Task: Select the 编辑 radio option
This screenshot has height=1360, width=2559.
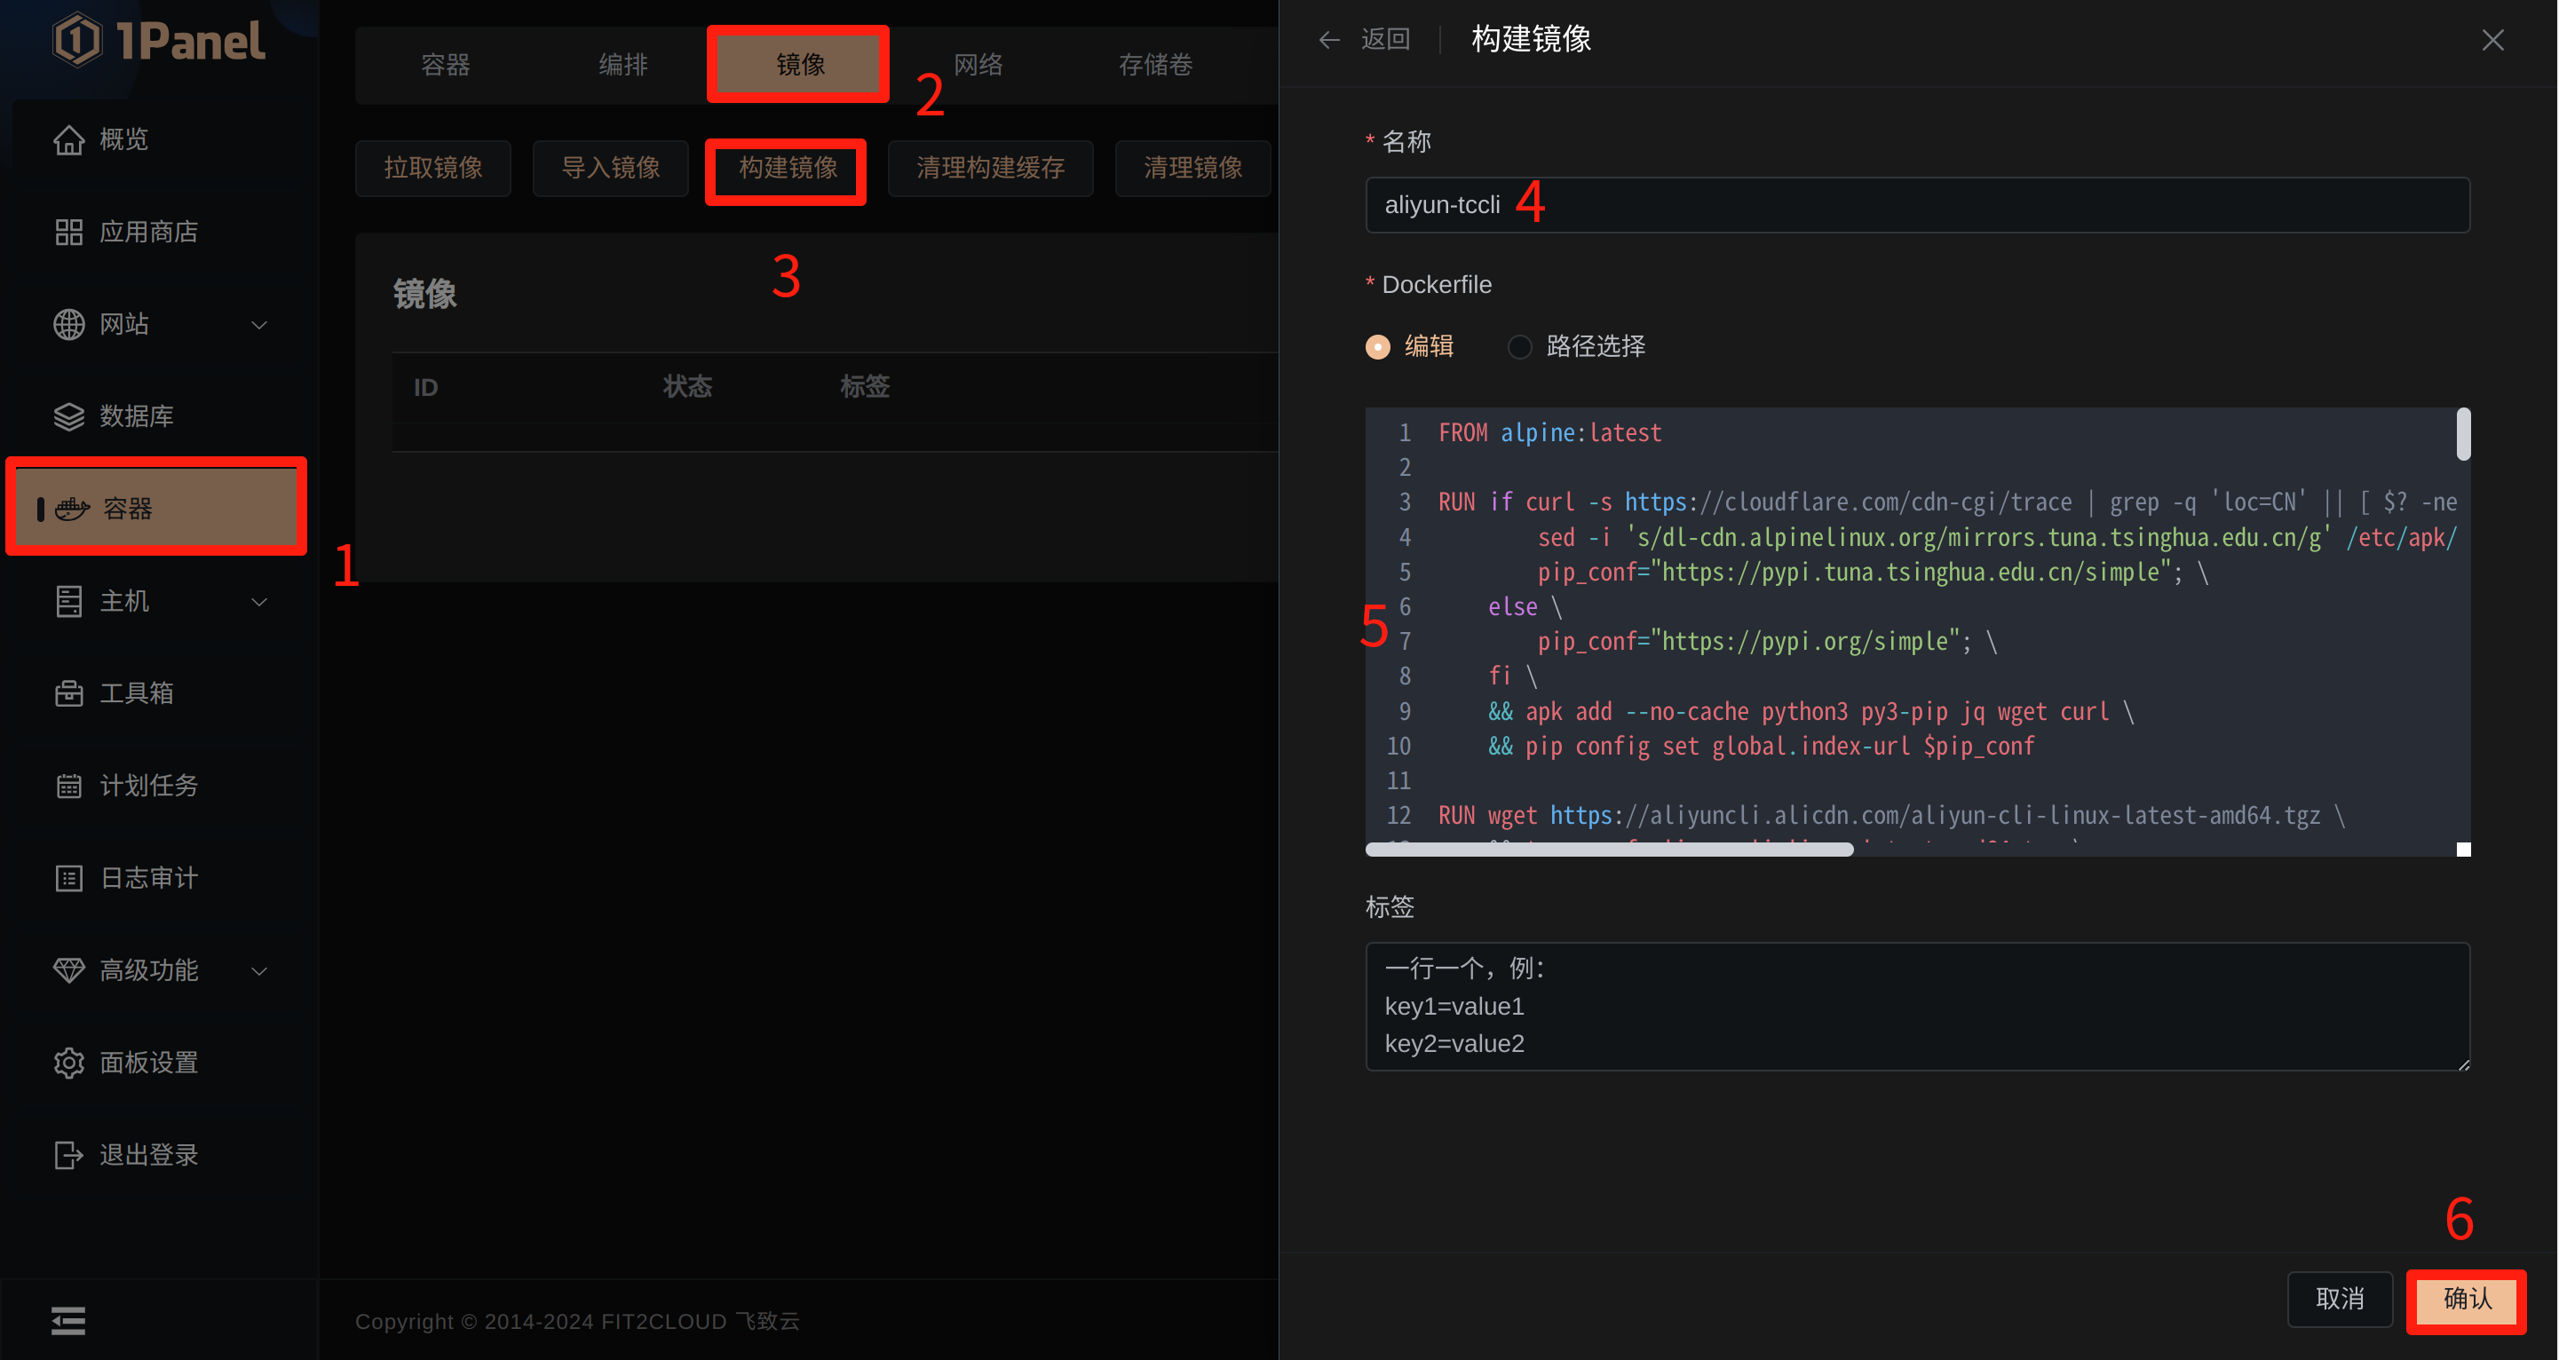Action: 1378,347
